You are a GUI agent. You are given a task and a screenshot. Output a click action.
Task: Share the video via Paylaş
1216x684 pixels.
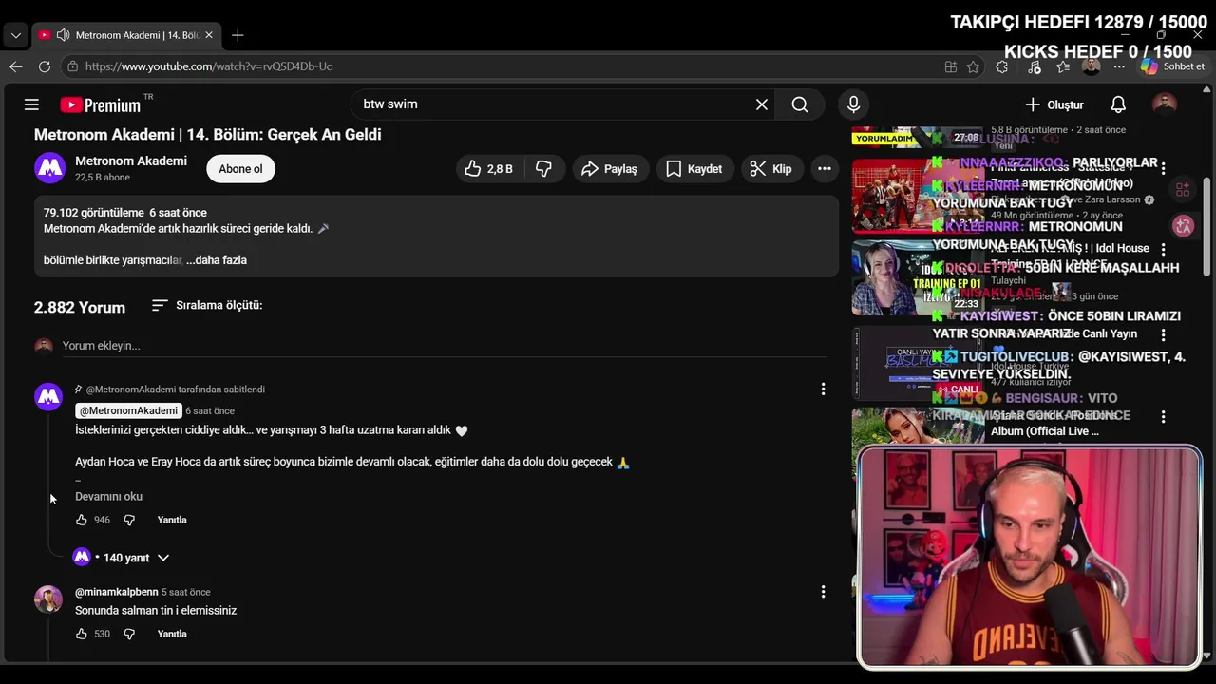610,169
